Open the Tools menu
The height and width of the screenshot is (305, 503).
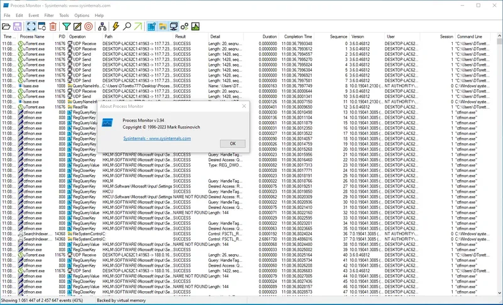[x=64, y=15]
